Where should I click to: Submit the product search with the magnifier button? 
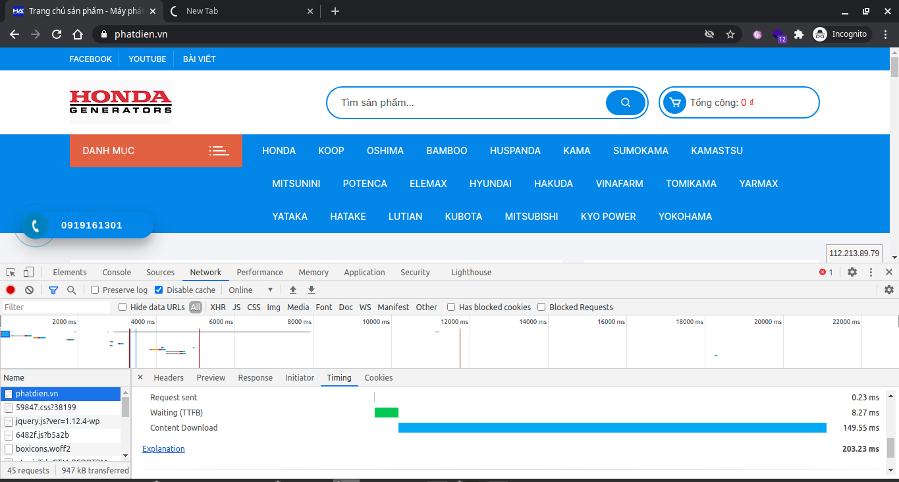coord(626,103)
